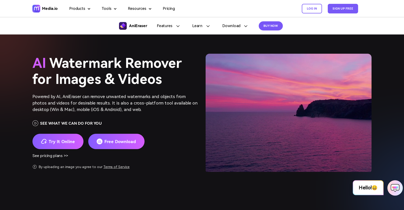Click the sunset hero image thumbnail
Image resolution: width=404 pixels, height=210 pixels.
[x=288, y=113]
